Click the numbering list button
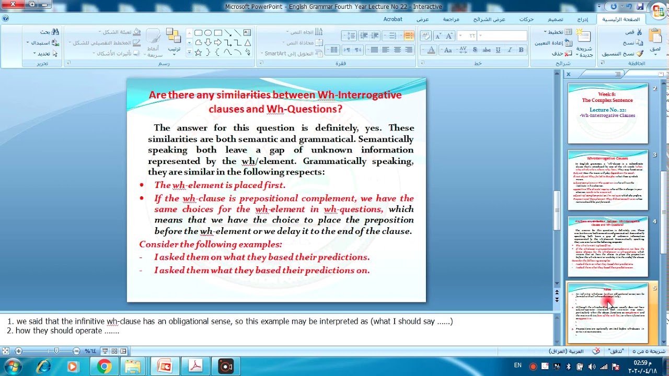Viewport: 669px width, 376px height. [391, 36]
